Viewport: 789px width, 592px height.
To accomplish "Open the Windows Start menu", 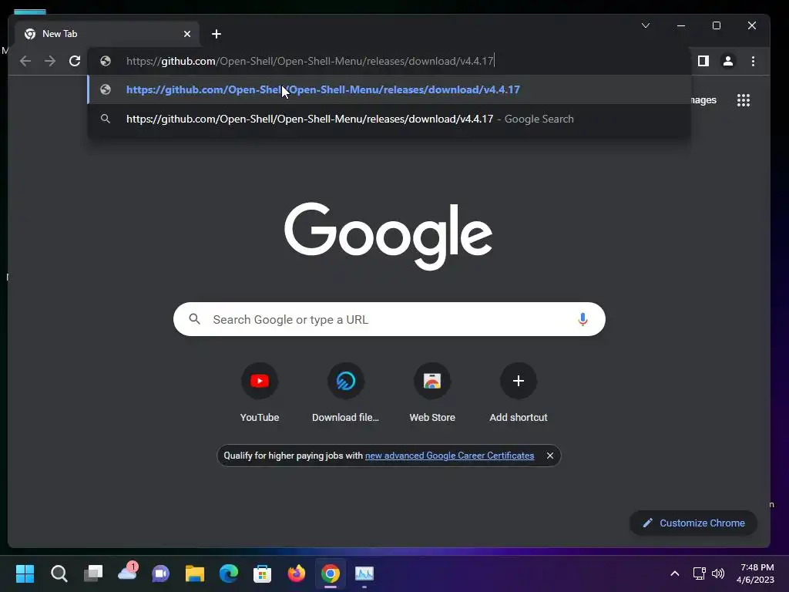I will 25,573.
